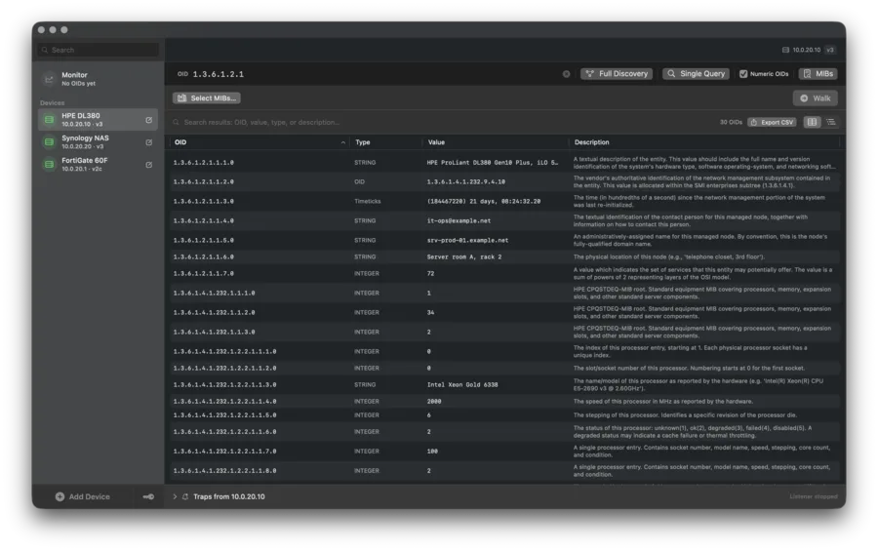Sort by the Type column header

[362, 142]
